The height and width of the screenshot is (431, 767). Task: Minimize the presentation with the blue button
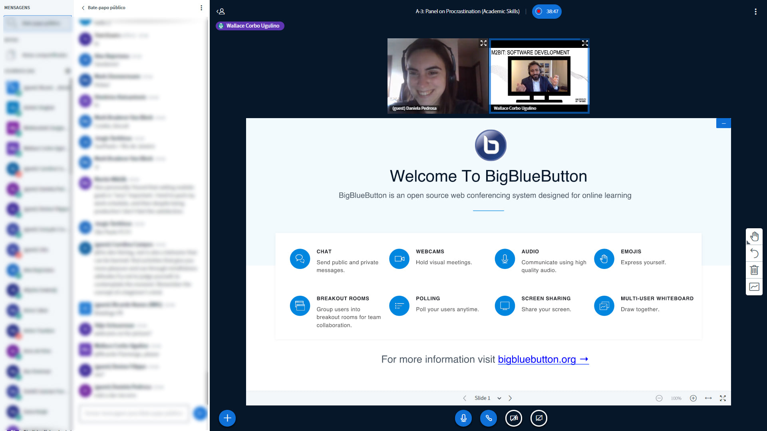click(x=723, y=123)
